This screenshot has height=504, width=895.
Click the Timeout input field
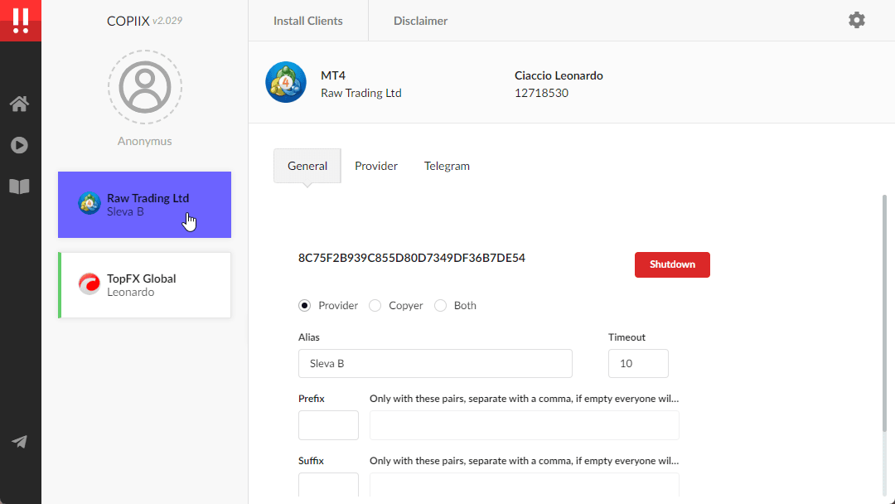coord(638,364)
